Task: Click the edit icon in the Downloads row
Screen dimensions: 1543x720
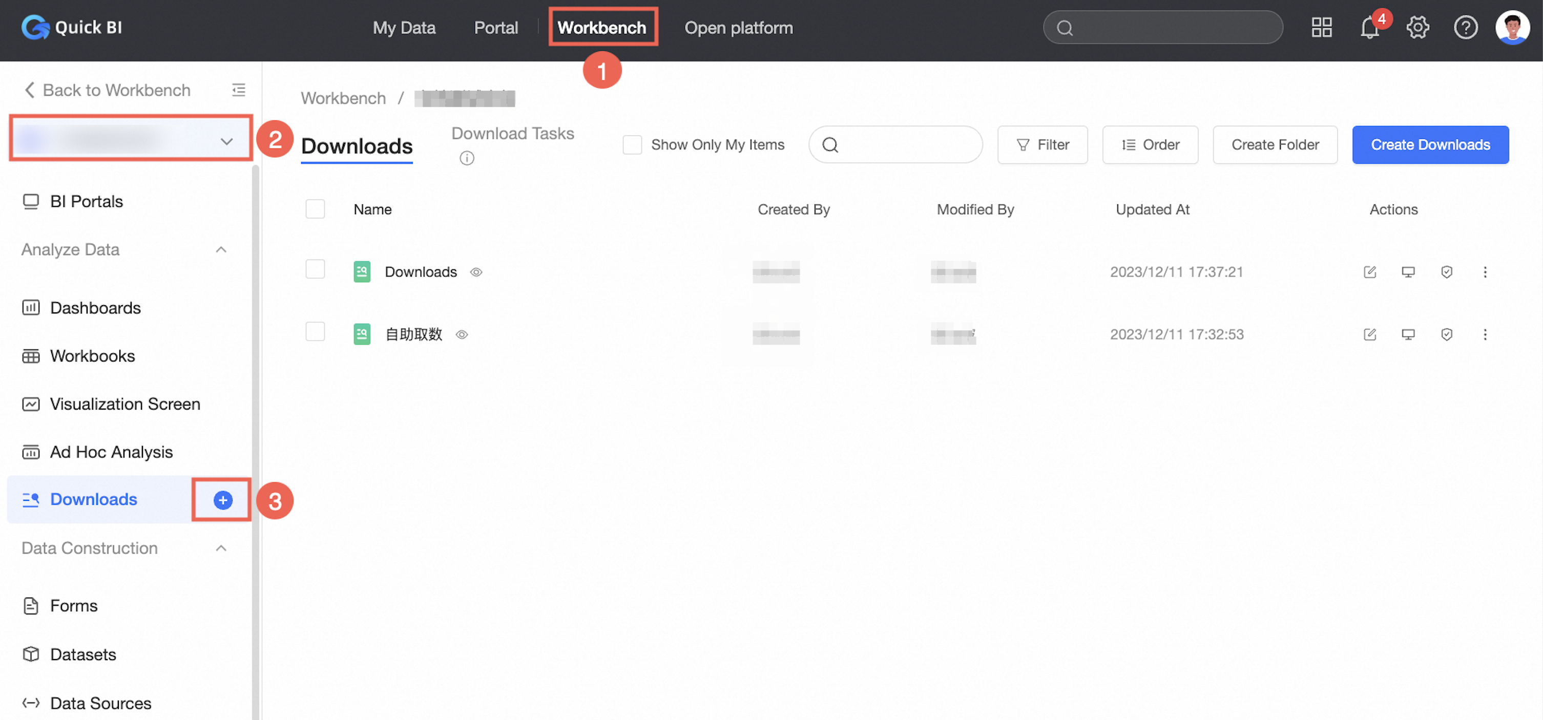Action: click(x=1369, y=272)
